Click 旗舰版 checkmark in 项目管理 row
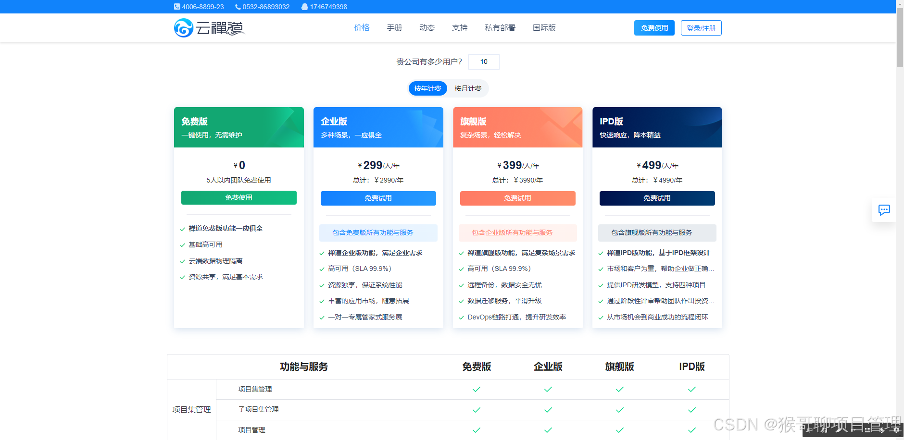This screenshot has height=440, width=904. [x=620, y=430]
